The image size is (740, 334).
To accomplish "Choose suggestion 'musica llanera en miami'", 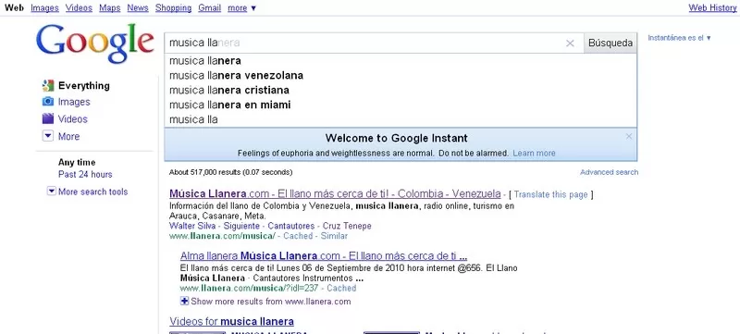I will 401,105.
